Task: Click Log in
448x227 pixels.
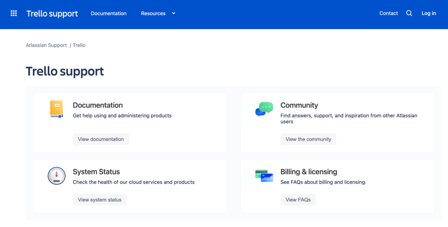Action: [x=429, y=13]
